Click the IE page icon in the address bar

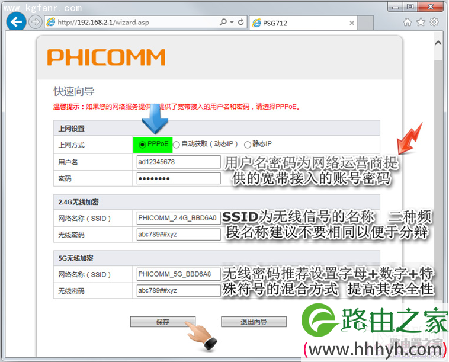pos(51,22)
